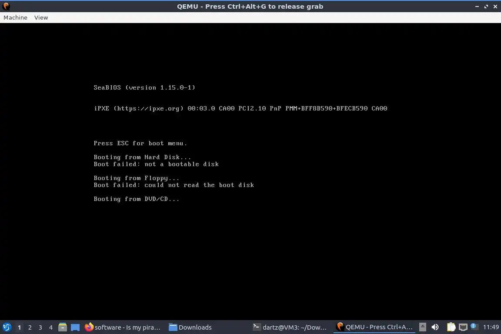Switch to the Downloads folder window
The height and width of the screenshot is (334, 501).
pos(191,327)
